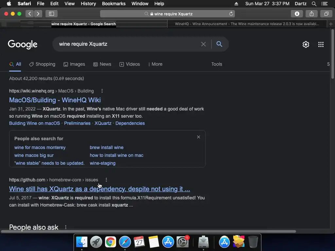Open Notes from the Dock
Image resolution: width=335 pixels, height=251 pixels.
click(x=154, y=242)
